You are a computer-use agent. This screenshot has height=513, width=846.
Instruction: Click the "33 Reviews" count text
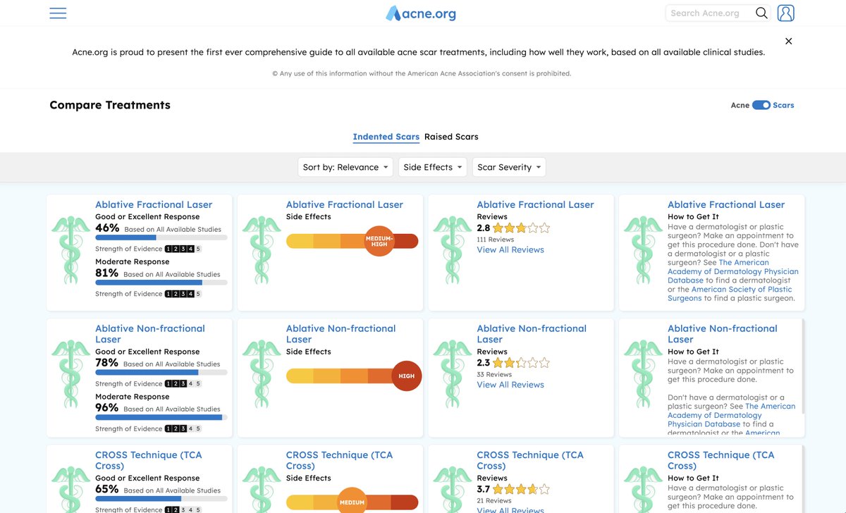pyautogui.click(x=494, y=375)
